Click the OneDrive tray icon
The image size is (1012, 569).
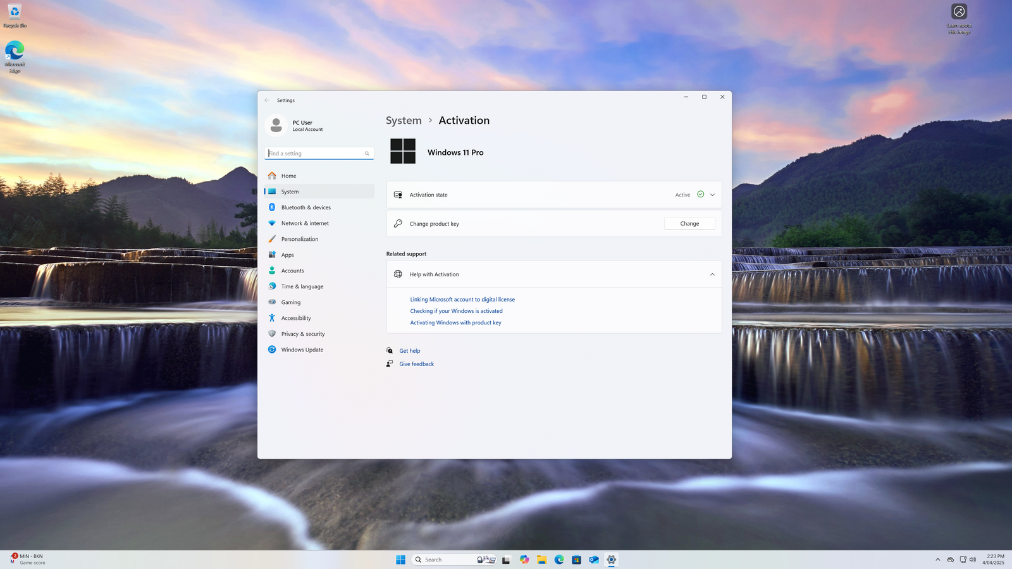tap(951, 560)
